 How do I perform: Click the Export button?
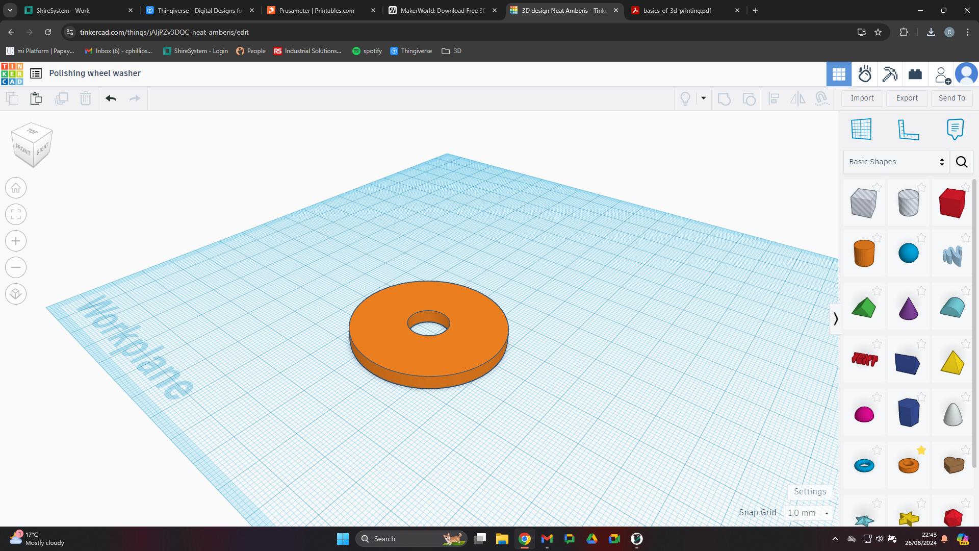907,98
